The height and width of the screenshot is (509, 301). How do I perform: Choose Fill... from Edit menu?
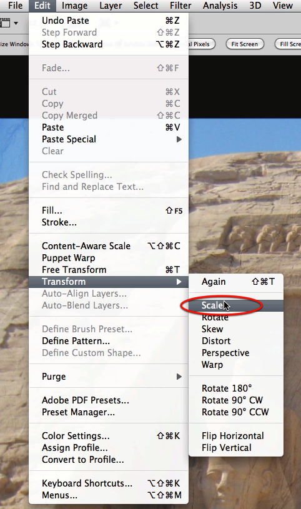click(109, 210)
